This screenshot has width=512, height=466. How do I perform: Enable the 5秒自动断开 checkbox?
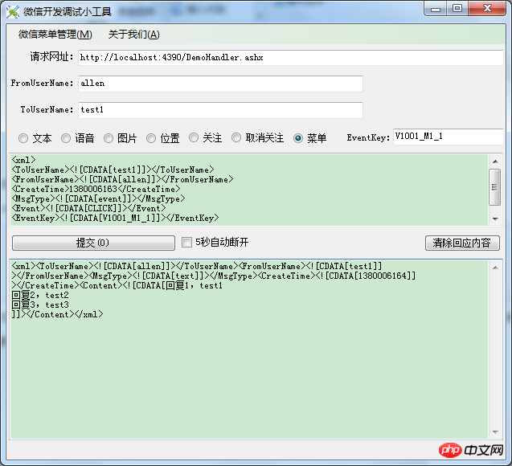186,243
